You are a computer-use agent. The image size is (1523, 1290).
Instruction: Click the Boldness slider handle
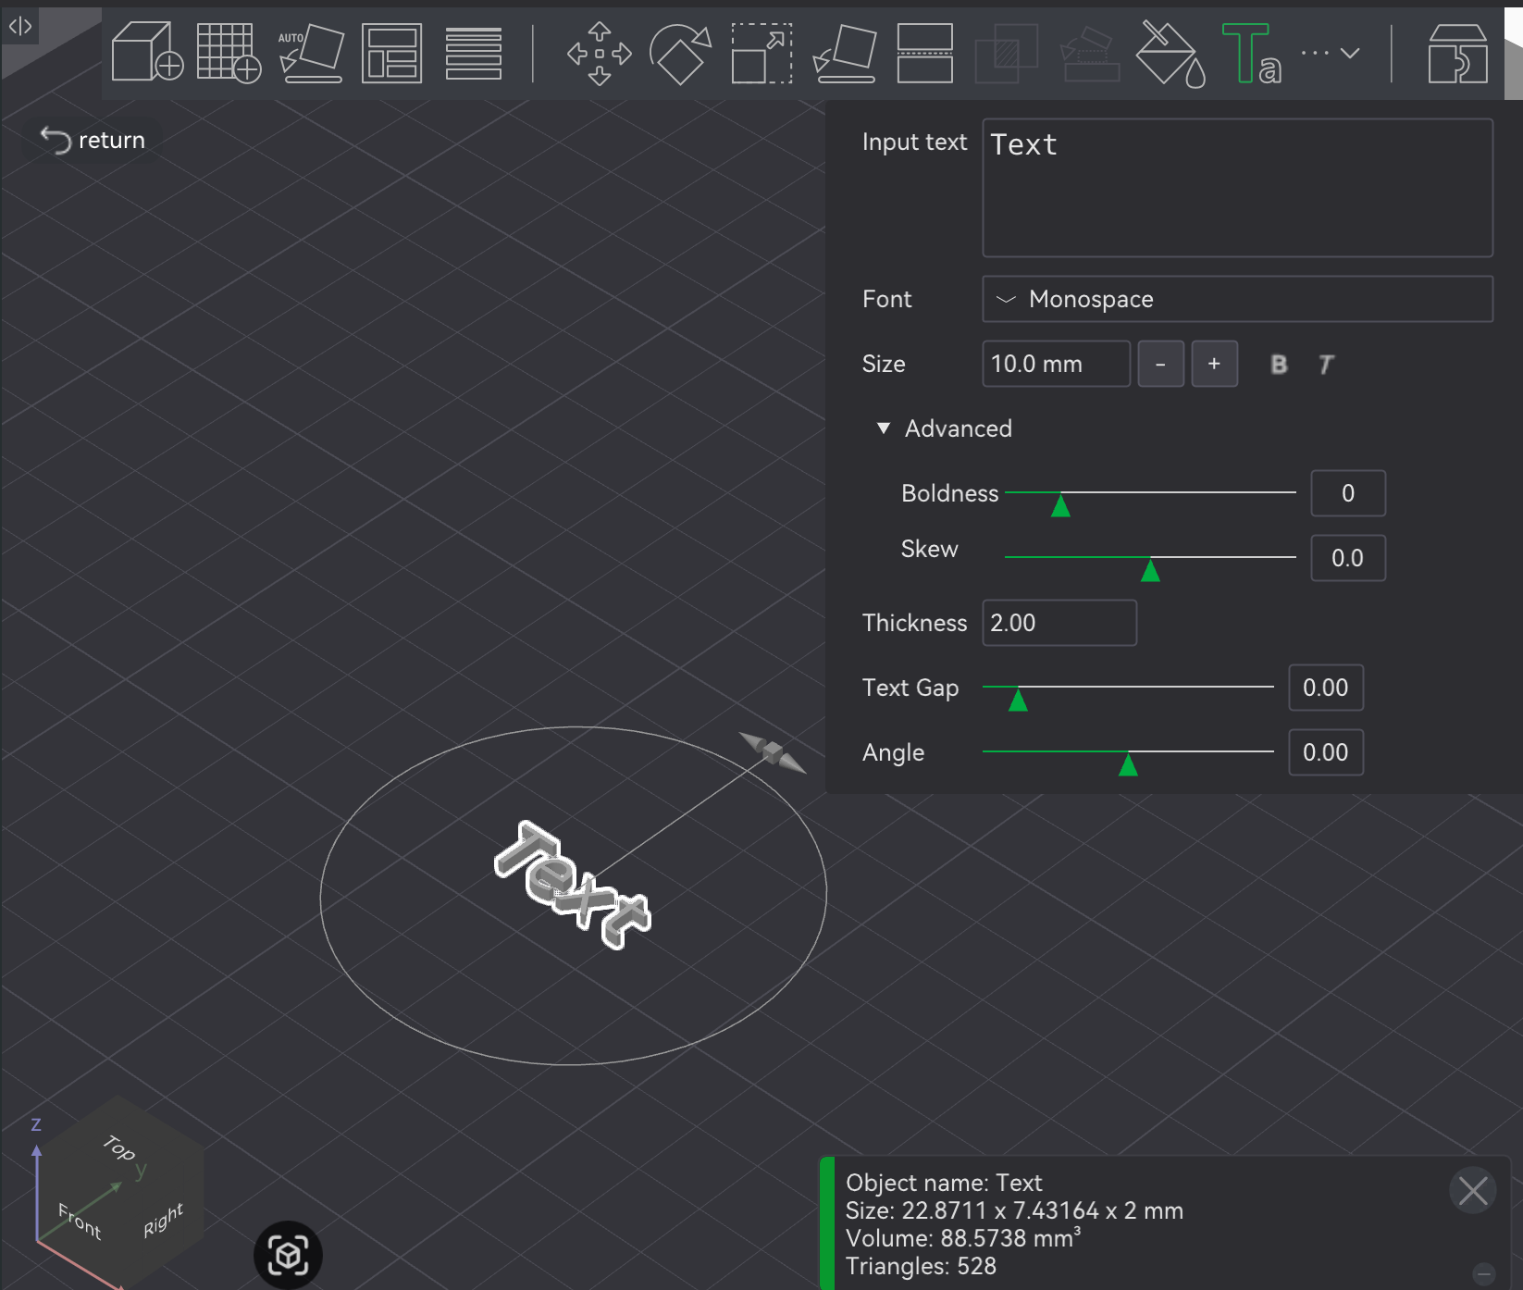coord(1060,505)
